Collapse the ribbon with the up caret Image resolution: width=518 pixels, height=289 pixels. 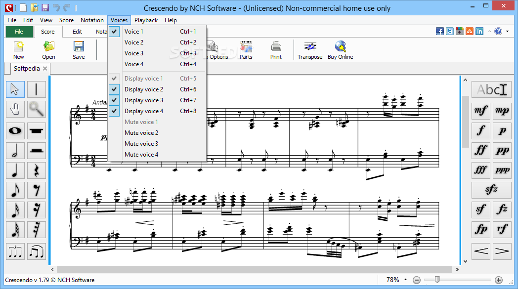click(x=489, y=32)
